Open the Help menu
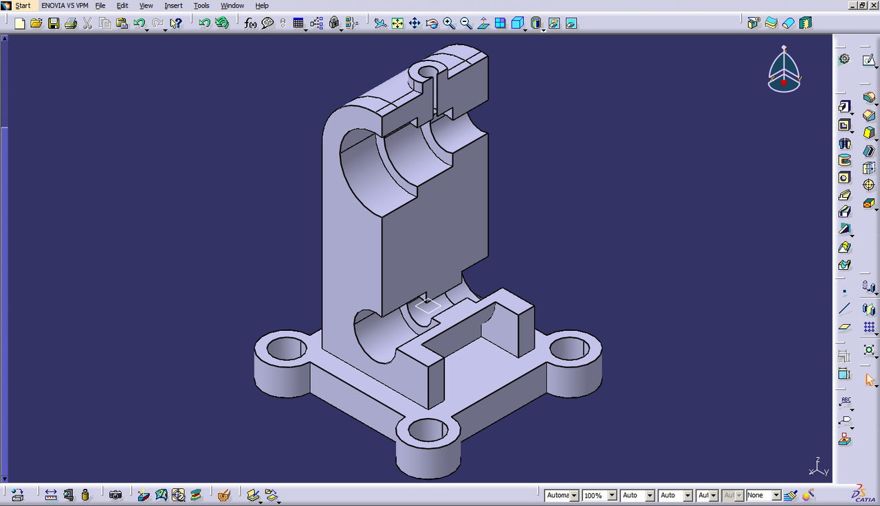This screenshot has height=506, width=880. pos(262,5)
